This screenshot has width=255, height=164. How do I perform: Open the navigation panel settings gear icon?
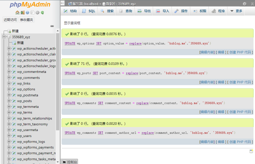pyautogui.click(x=38, y=13)
